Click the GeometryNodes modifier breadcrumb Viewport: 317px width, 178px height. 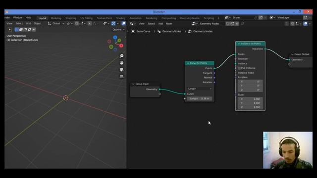tap(169, 31)
